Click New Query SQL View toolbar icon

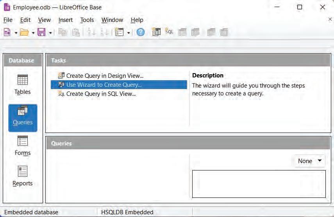[x=169, y=32]
